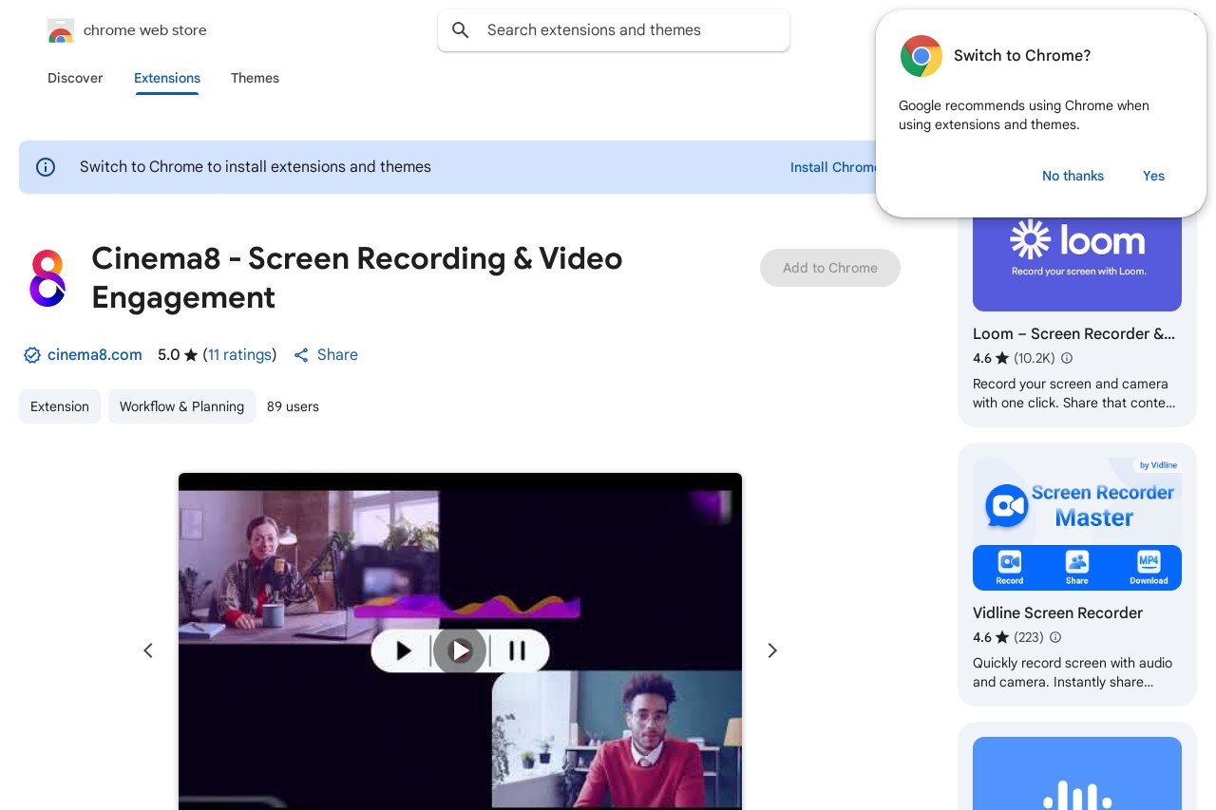The height and width of the screenshot is (810, 1216).
Task: Click the chrome web store title text
Action: pyautogui.click(x=145, y=30)
